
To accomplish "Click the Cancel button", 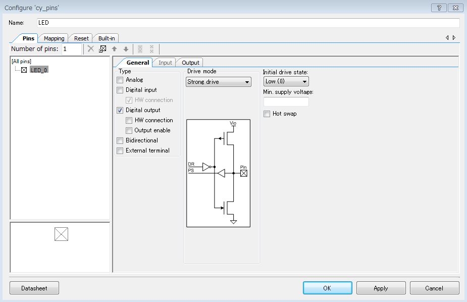I will (x=434, y=288).
